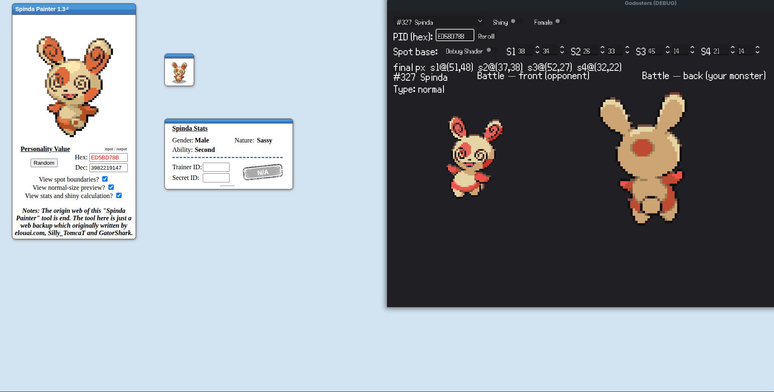
Task: Click the S4 first stepper arrows
Action: click(x=732, y=50)
